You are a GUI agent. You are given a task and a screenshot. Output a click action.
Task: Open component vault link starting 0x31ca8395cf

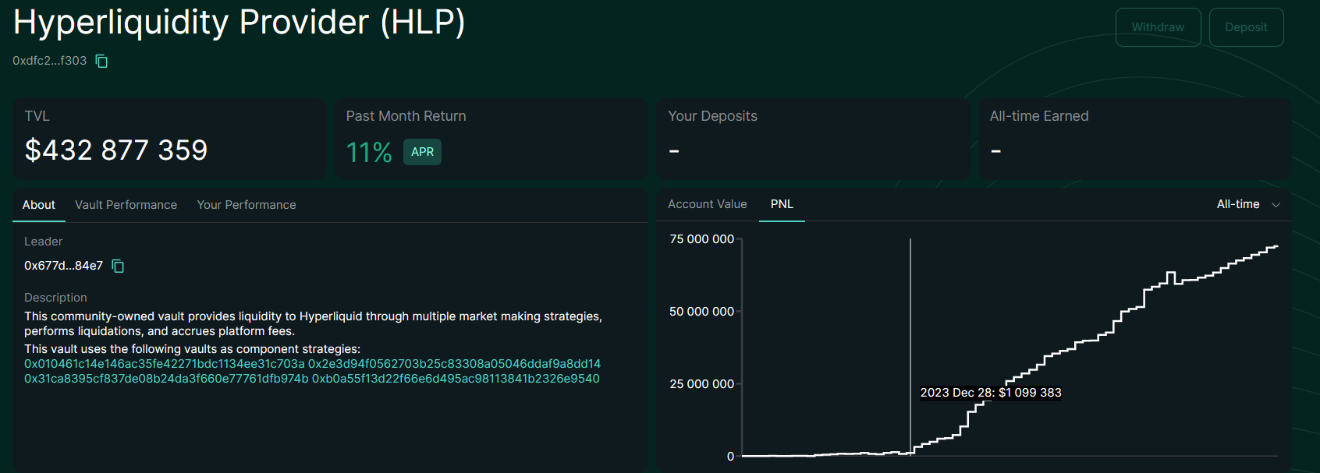(166, 379)
